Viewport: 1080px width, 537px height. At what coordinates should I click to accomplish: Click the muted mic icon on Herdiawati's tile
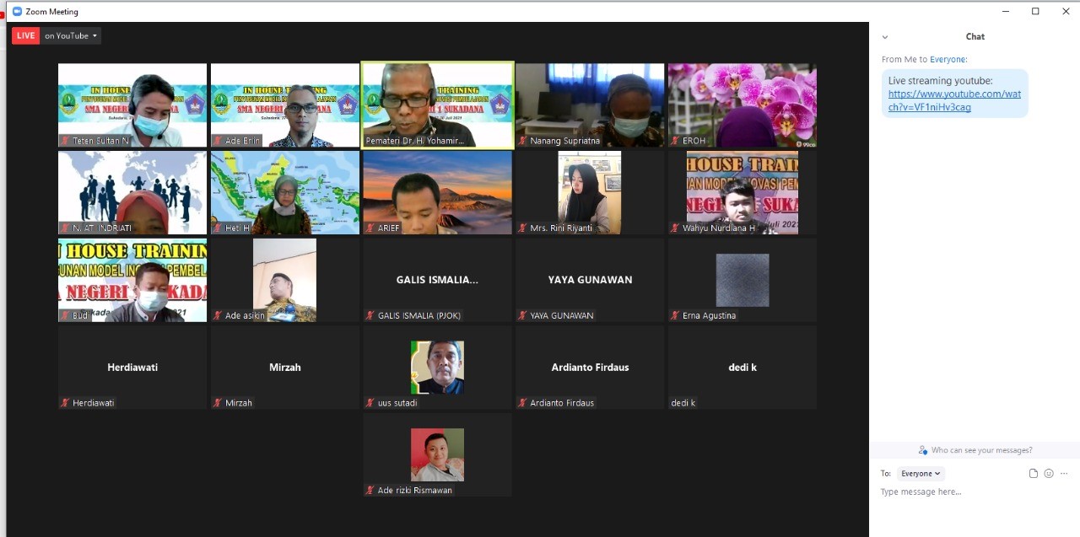pyautogui.click(x=65, y=403)
